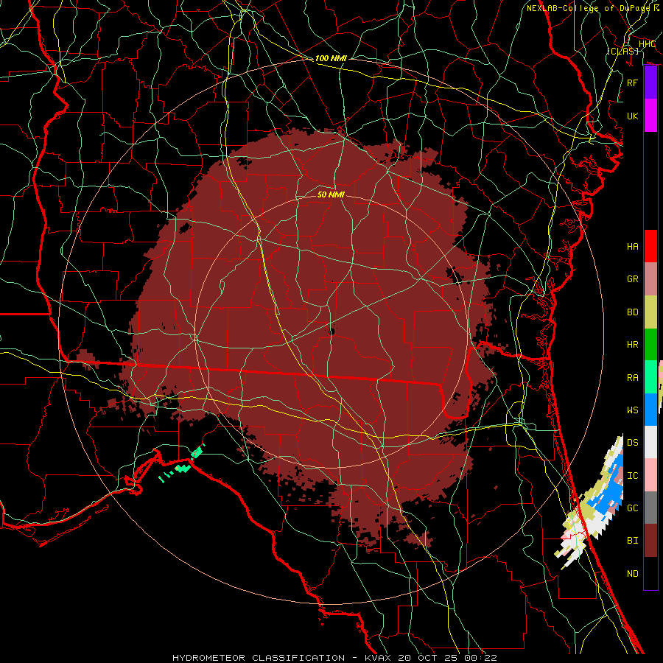Click the '20 OCT 25' date text
Viewport: 663px width, 663px height.
(427, 658)
